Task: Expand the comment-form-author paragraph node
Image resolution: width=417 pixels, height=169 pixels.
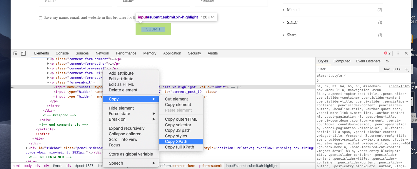Action: (x=48, y=64)
